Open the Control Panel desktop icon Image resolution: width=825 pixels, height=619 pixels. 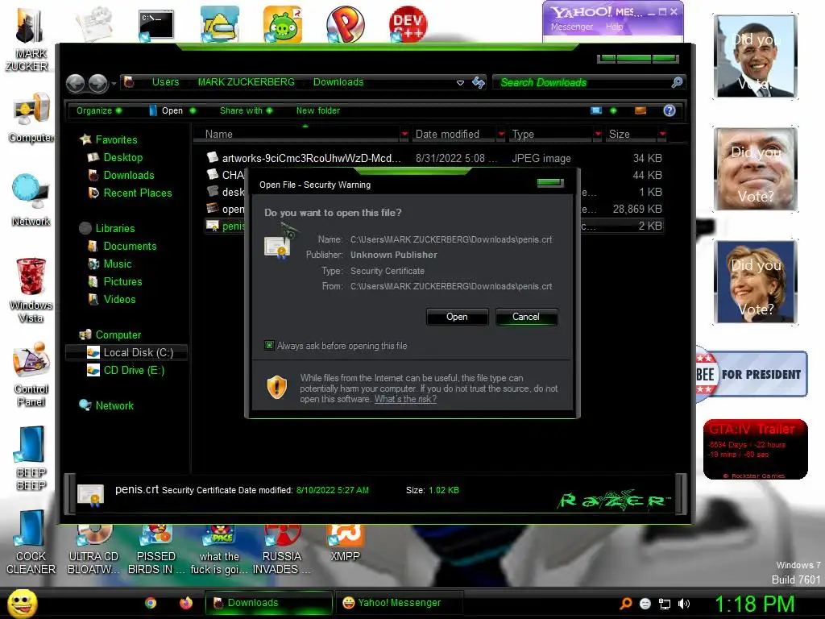[31, 375]
